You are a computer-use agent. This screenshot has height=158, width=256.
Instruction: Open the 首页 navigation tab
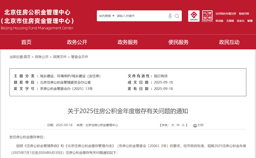pos(26,42)
